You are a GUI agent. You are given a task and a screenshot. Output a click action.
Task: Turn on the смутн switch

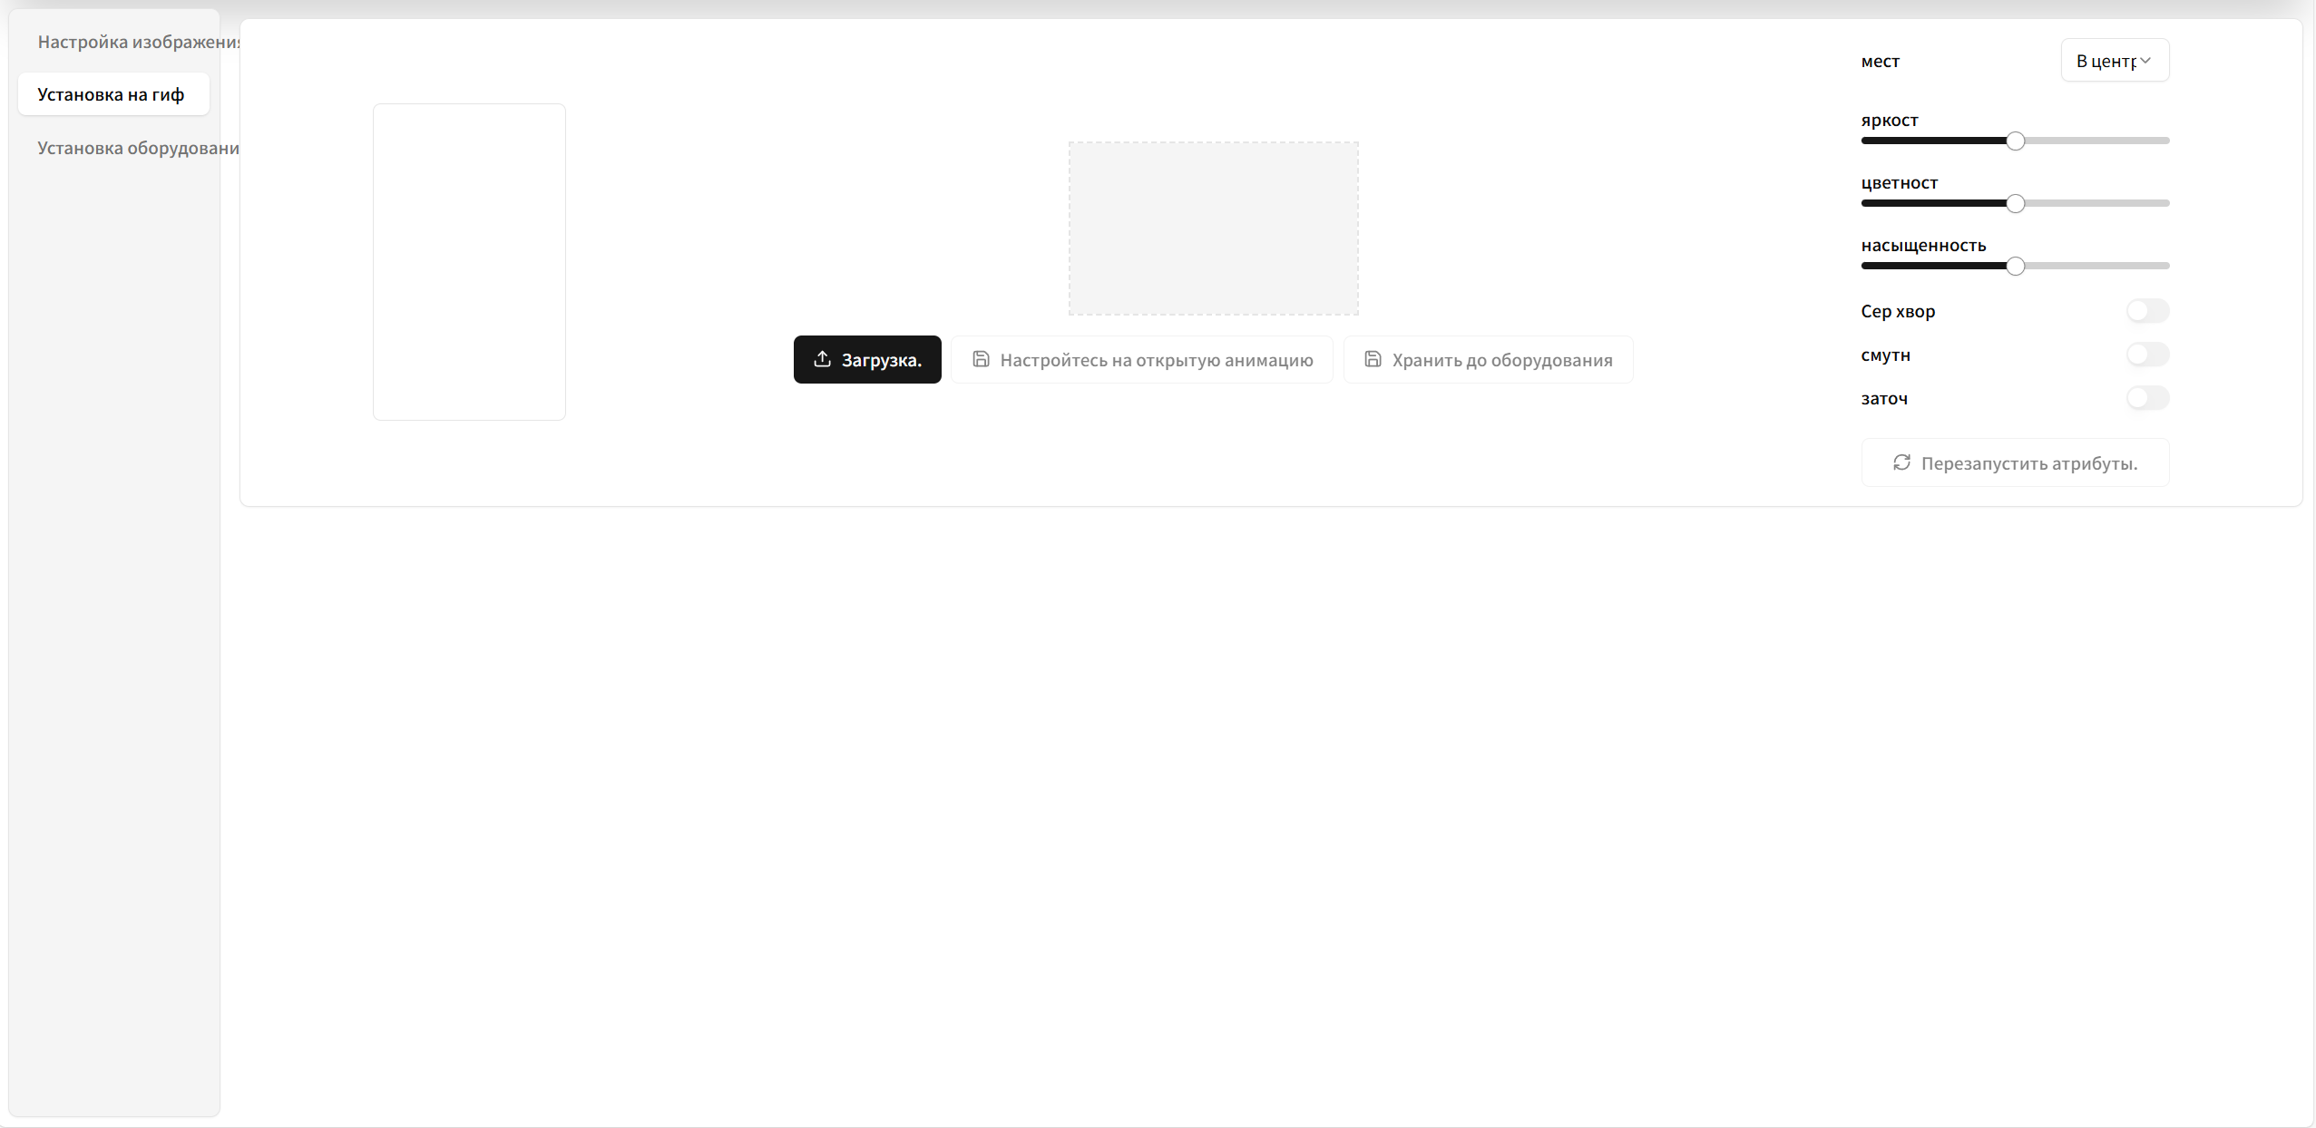pos(2146,355)
